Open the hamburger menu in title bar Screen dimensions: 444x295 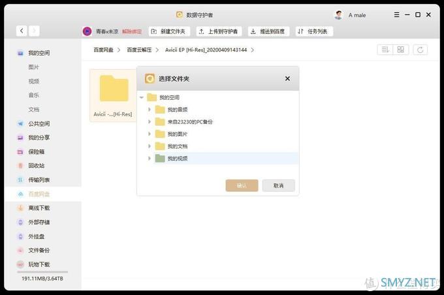(x=397, y=15)
